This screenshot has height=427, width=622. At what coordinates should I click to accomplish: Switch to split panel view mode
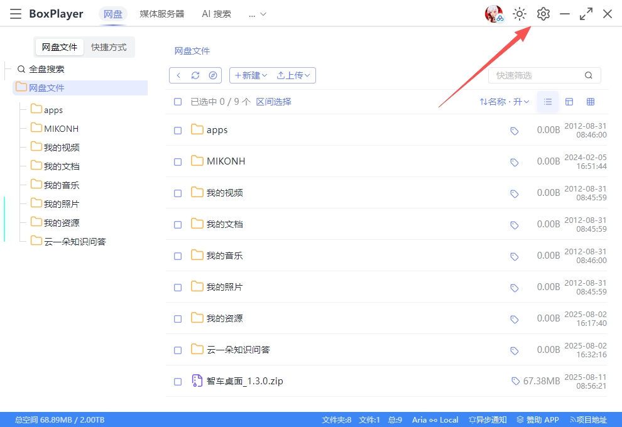pos(569,102)
